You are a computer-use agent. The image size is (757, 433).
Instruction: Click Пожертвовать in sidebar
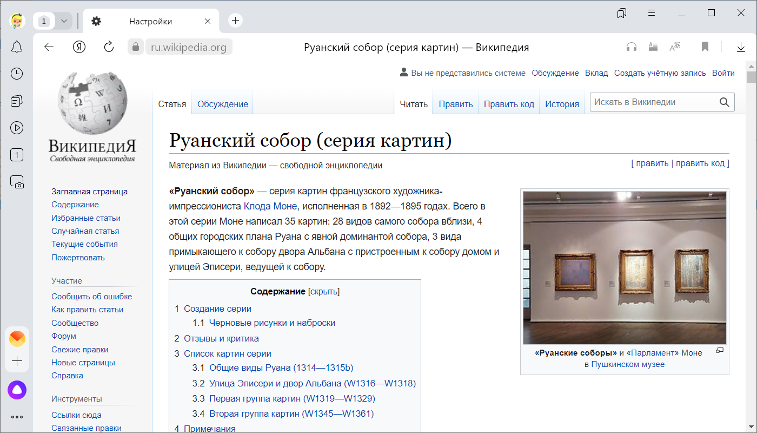78,258
